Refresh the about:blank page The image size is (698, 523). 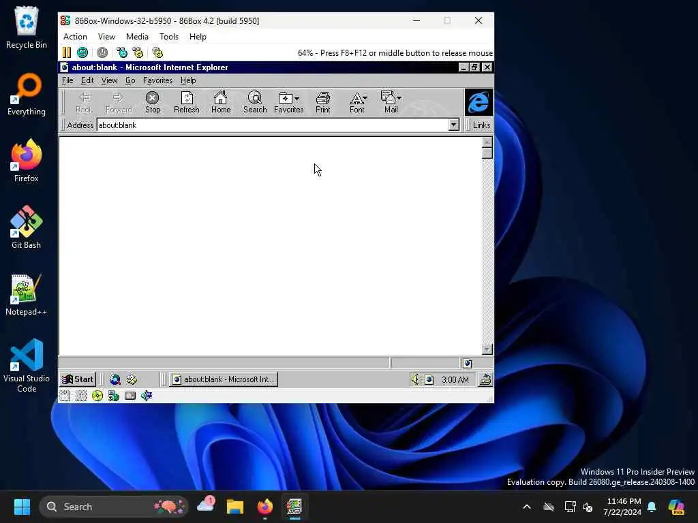[187, 102]
